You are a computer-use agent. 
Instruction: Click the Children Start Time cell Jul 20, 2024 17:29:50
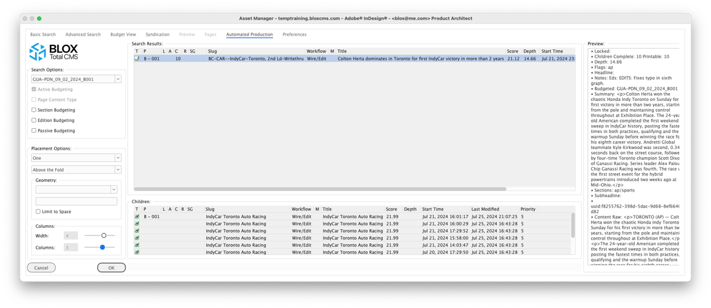[445, 252]
